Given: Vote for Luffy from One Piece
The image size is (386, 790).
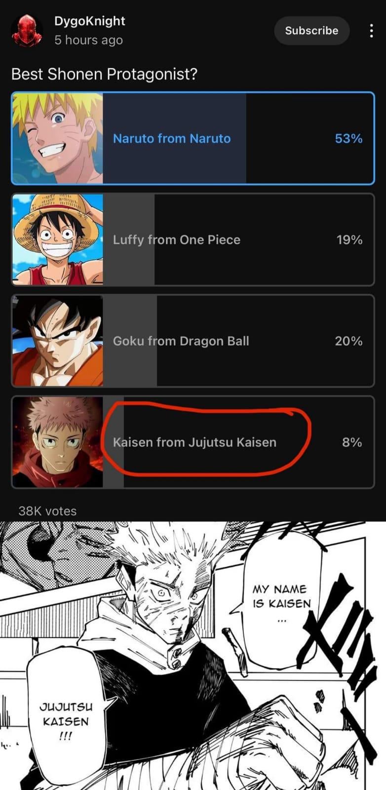Looking at the screenshot, I should click(x=193, y=239).
